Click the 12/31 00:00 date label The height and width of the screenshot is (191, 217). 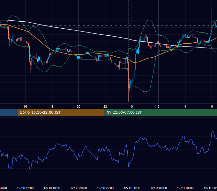click(x=132, y=188)
